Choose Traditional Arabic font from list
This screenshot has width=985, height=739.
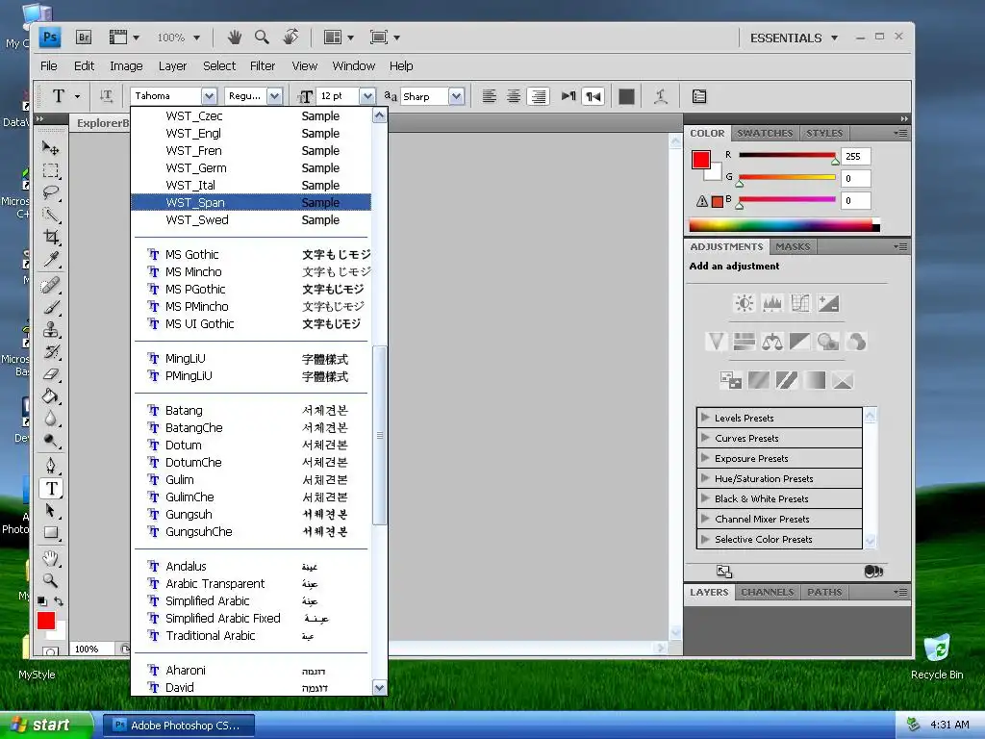(x=251, y=636)
